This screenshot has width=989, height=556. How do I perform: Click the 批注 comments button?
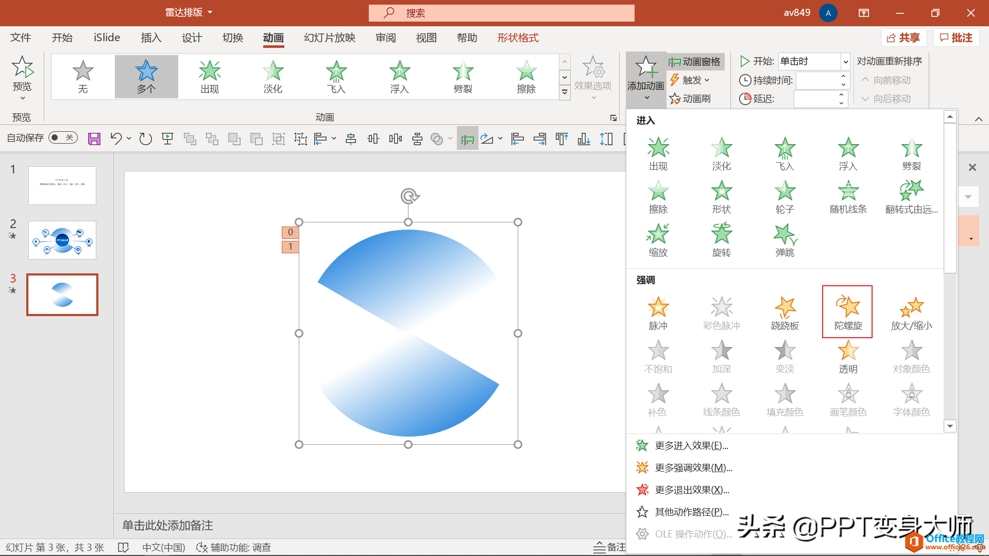[x=956, y=38]
